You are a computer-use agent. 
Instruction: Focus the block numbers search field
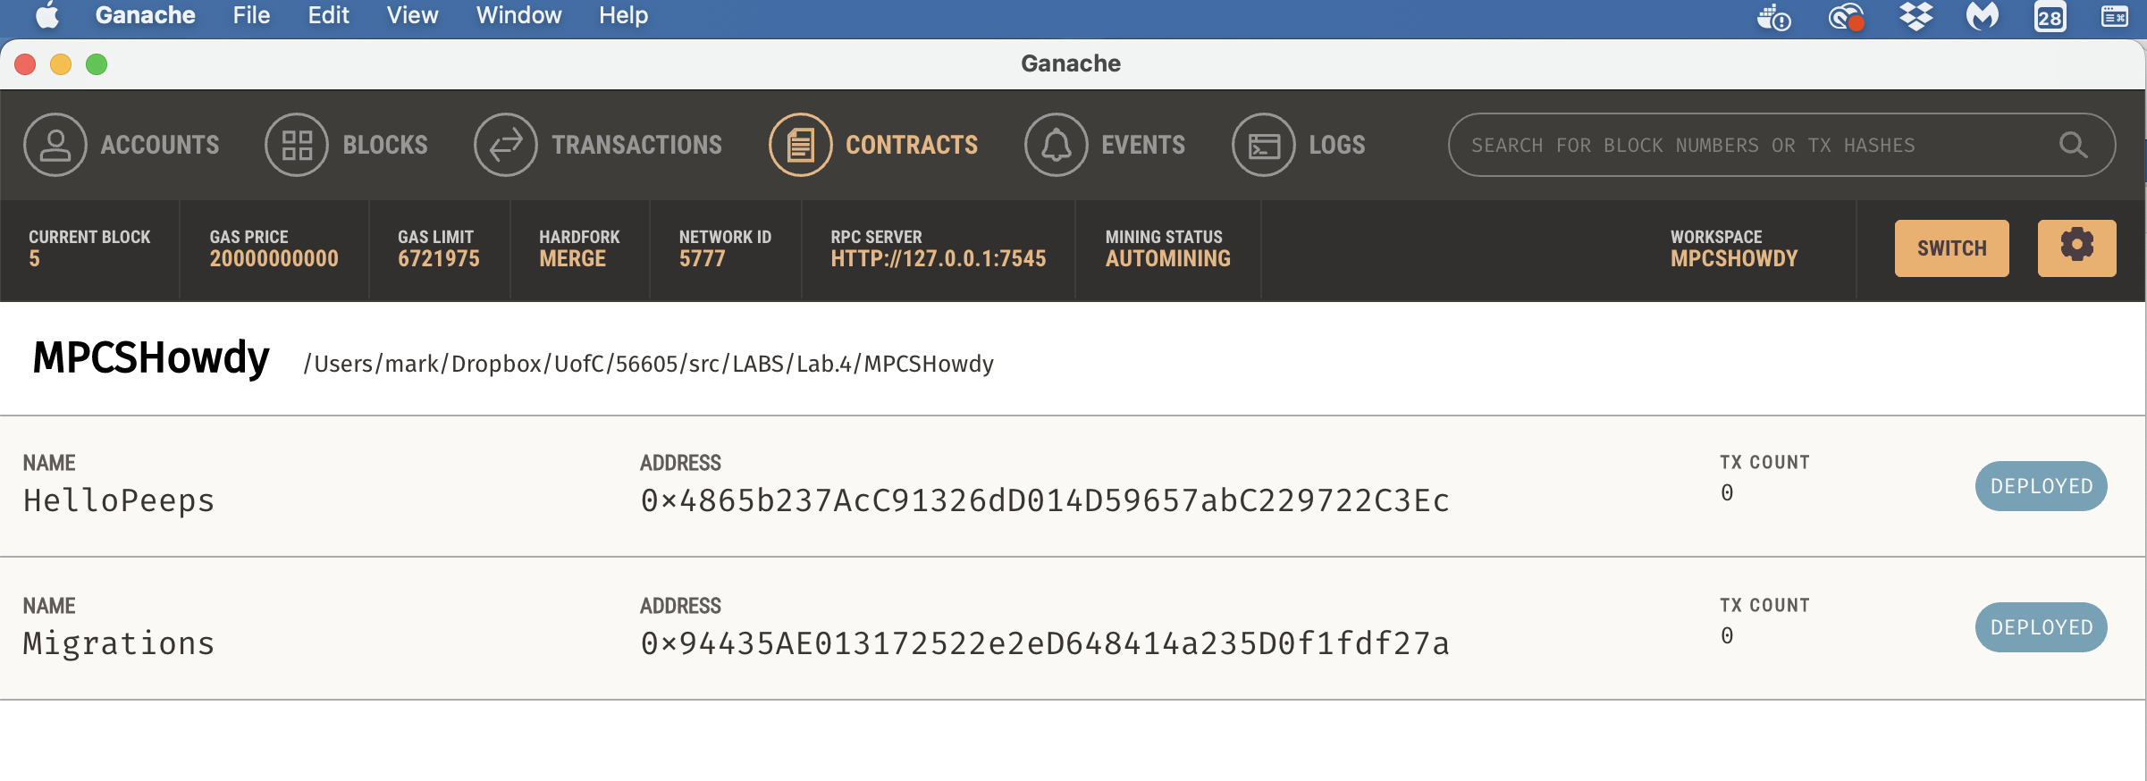[x=1743, y=145]
